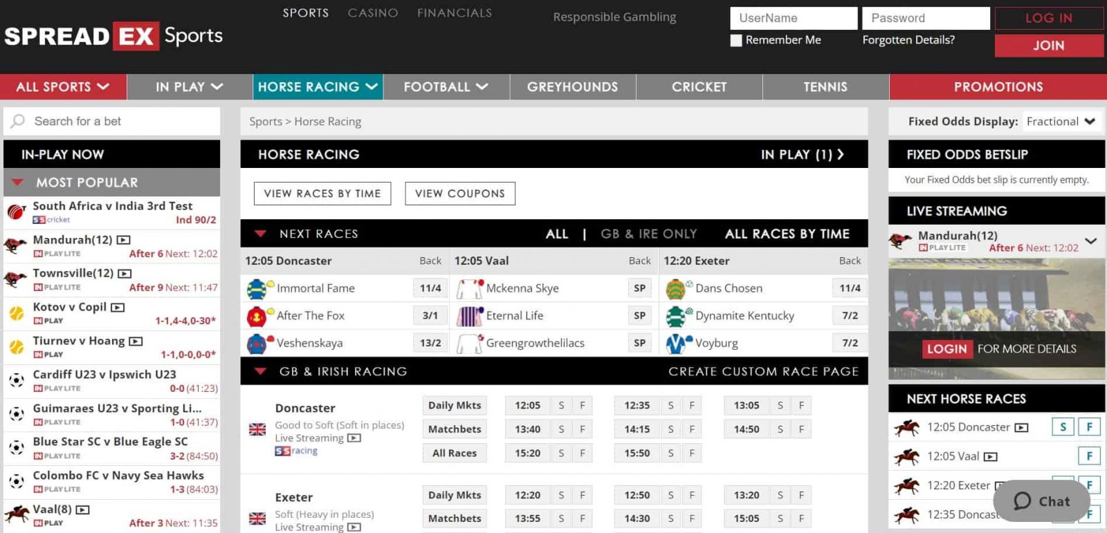The width and height of the screenshot is (1107, 533).
Task: Go to Greyhounds in navigation bar
Action: (572, 87)
